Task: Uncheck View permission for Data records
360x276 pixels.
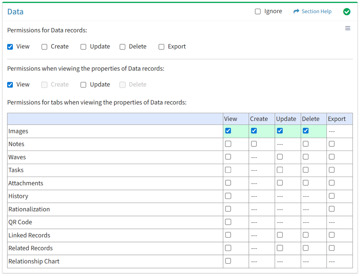Action: tap(10, 47)
